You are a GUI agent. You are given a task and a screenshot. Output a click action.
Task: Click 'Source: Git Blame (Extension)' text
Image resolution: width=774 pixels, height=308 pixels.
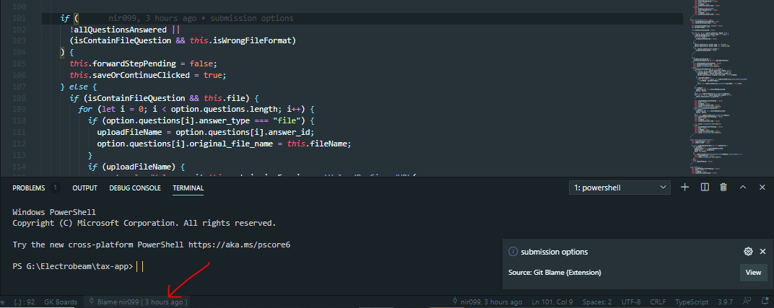tap(555, 273)
